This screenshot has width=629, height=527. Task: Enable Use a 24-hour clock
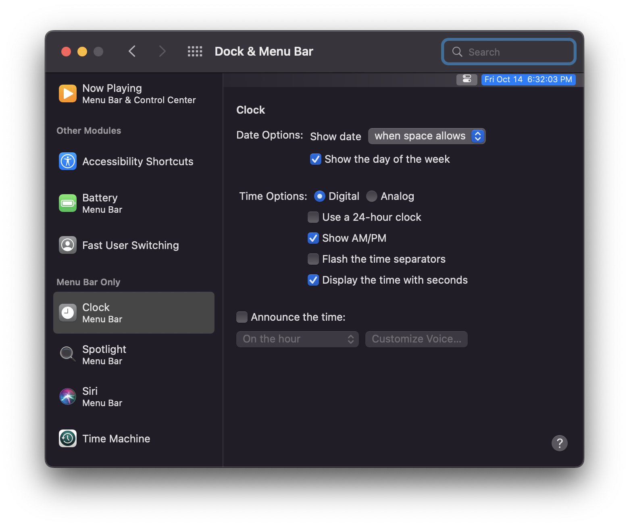click(313, 217)
